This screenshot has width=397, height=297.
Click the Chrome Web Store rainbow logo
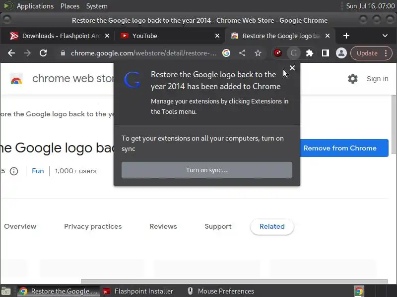click(16, 80)
